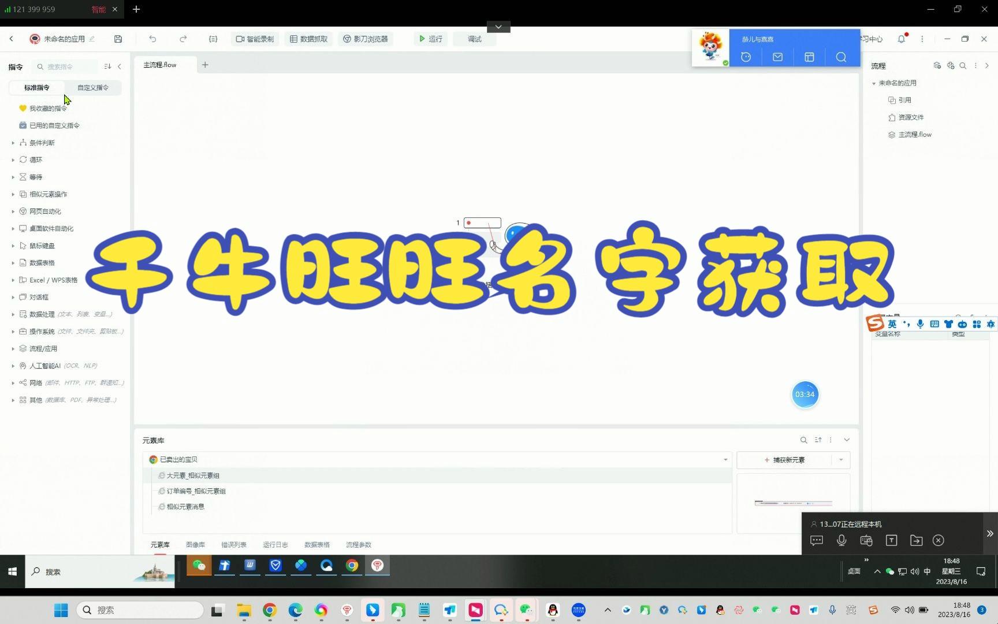Viewport: 998px width, 624px height.
Task: Run the flow with 运行
Action: 431,39
